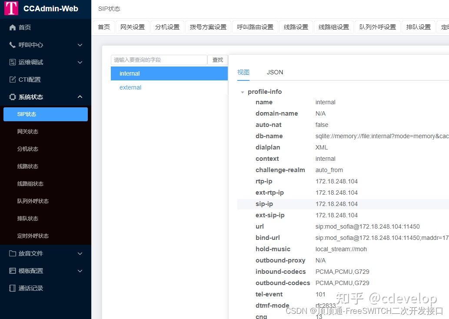
Task: Click the 查找 search button
Action: pos(217,60)
